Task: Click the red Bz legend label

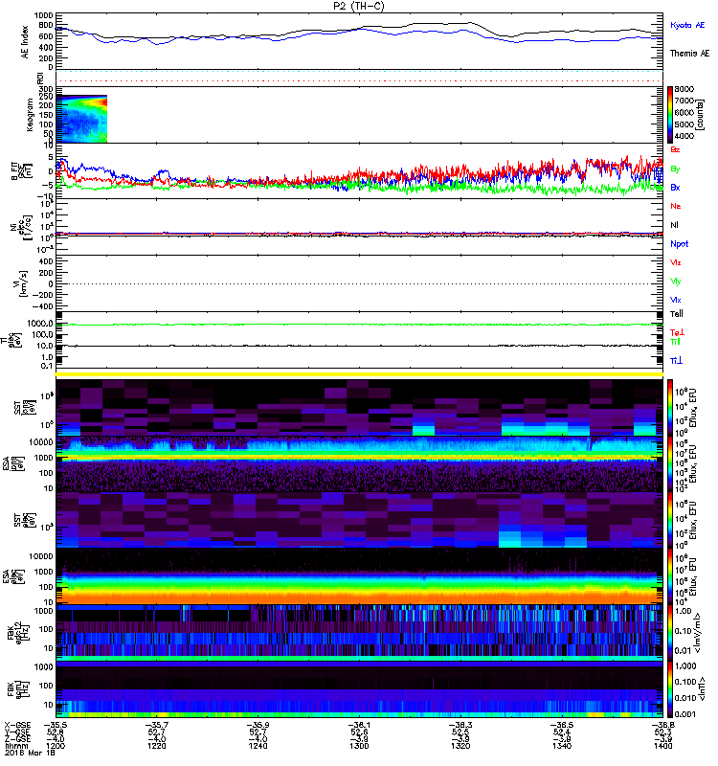Action: coord(675,149)
